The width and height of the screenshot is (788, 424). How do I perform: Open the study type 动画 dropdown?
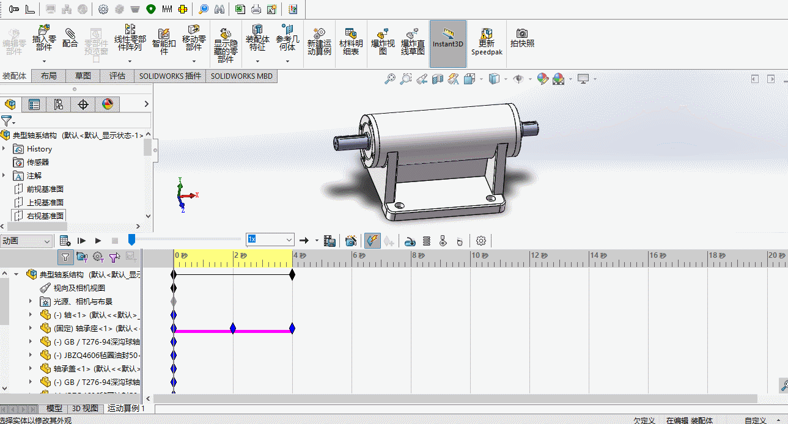point(26,241)
